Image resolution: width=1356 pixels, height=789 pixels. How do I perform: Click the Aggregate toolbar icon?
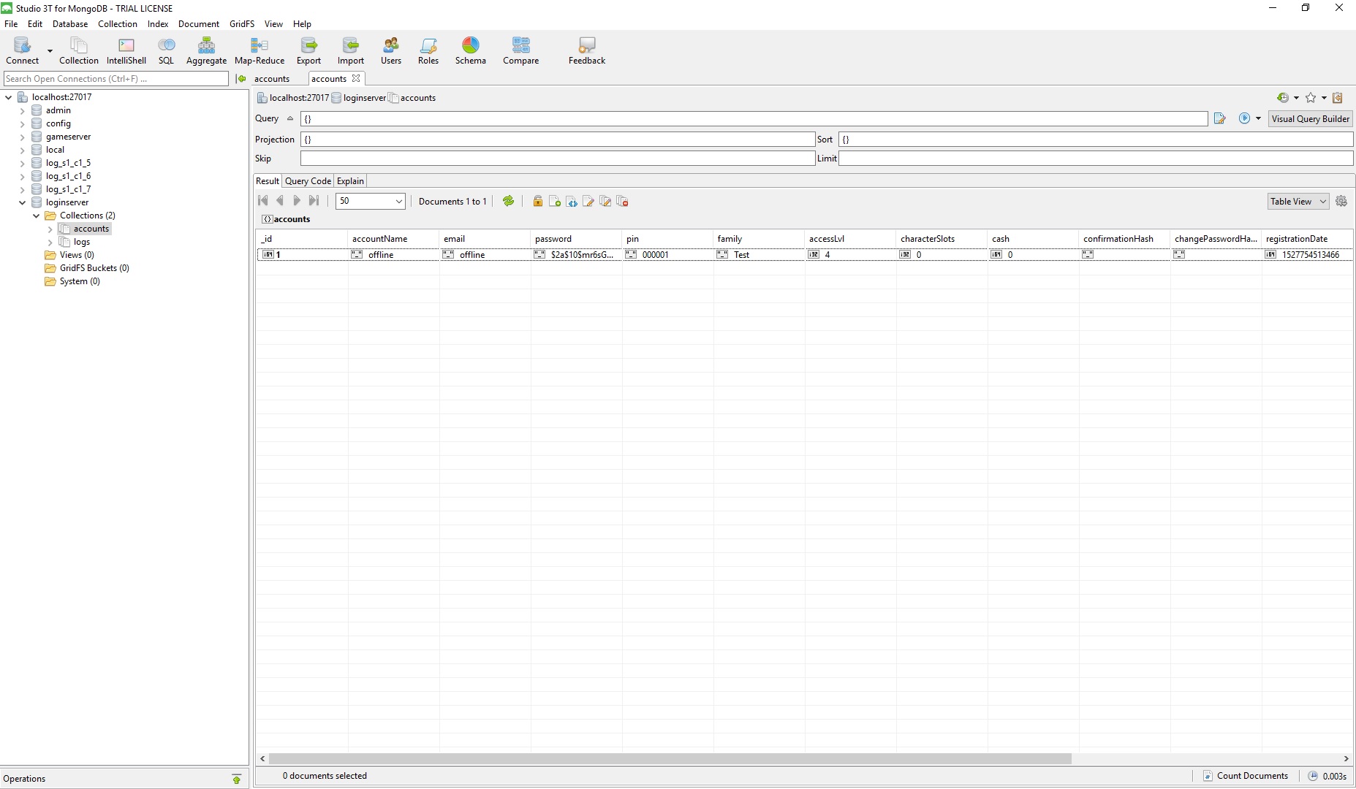pos(206,51)
